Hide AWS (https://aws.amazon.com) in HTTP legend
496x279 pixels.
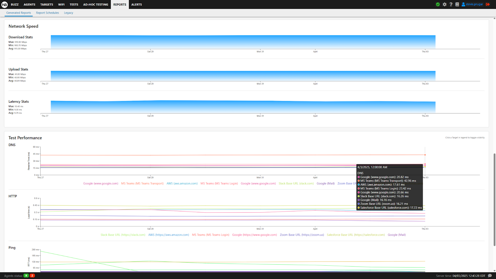169,235
